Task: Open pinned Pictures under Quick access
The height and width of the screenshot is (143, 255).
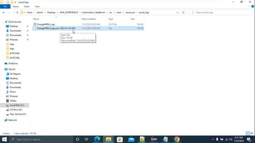Action: [14, 40]
